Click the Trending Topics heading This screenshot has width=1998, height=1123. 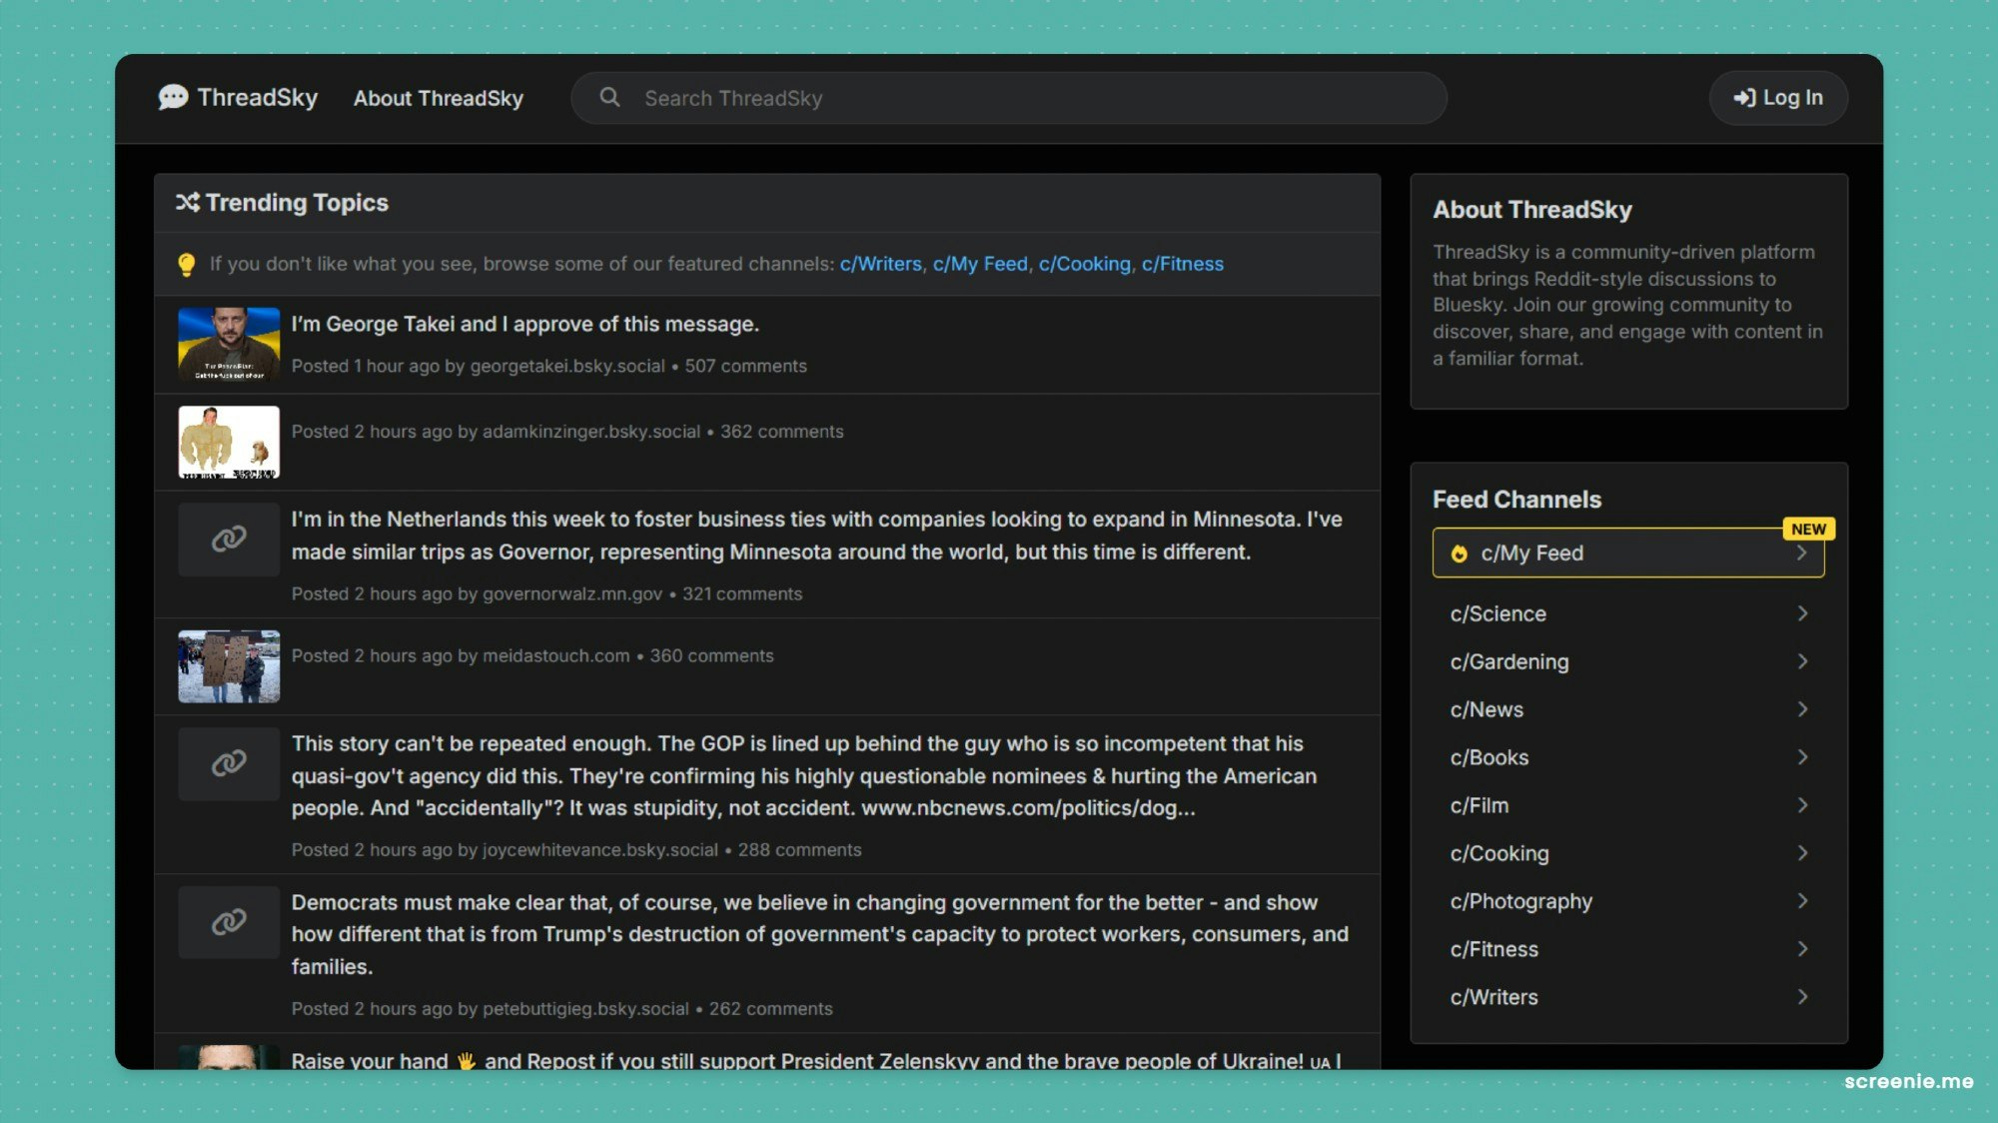[x=297, y=203]
